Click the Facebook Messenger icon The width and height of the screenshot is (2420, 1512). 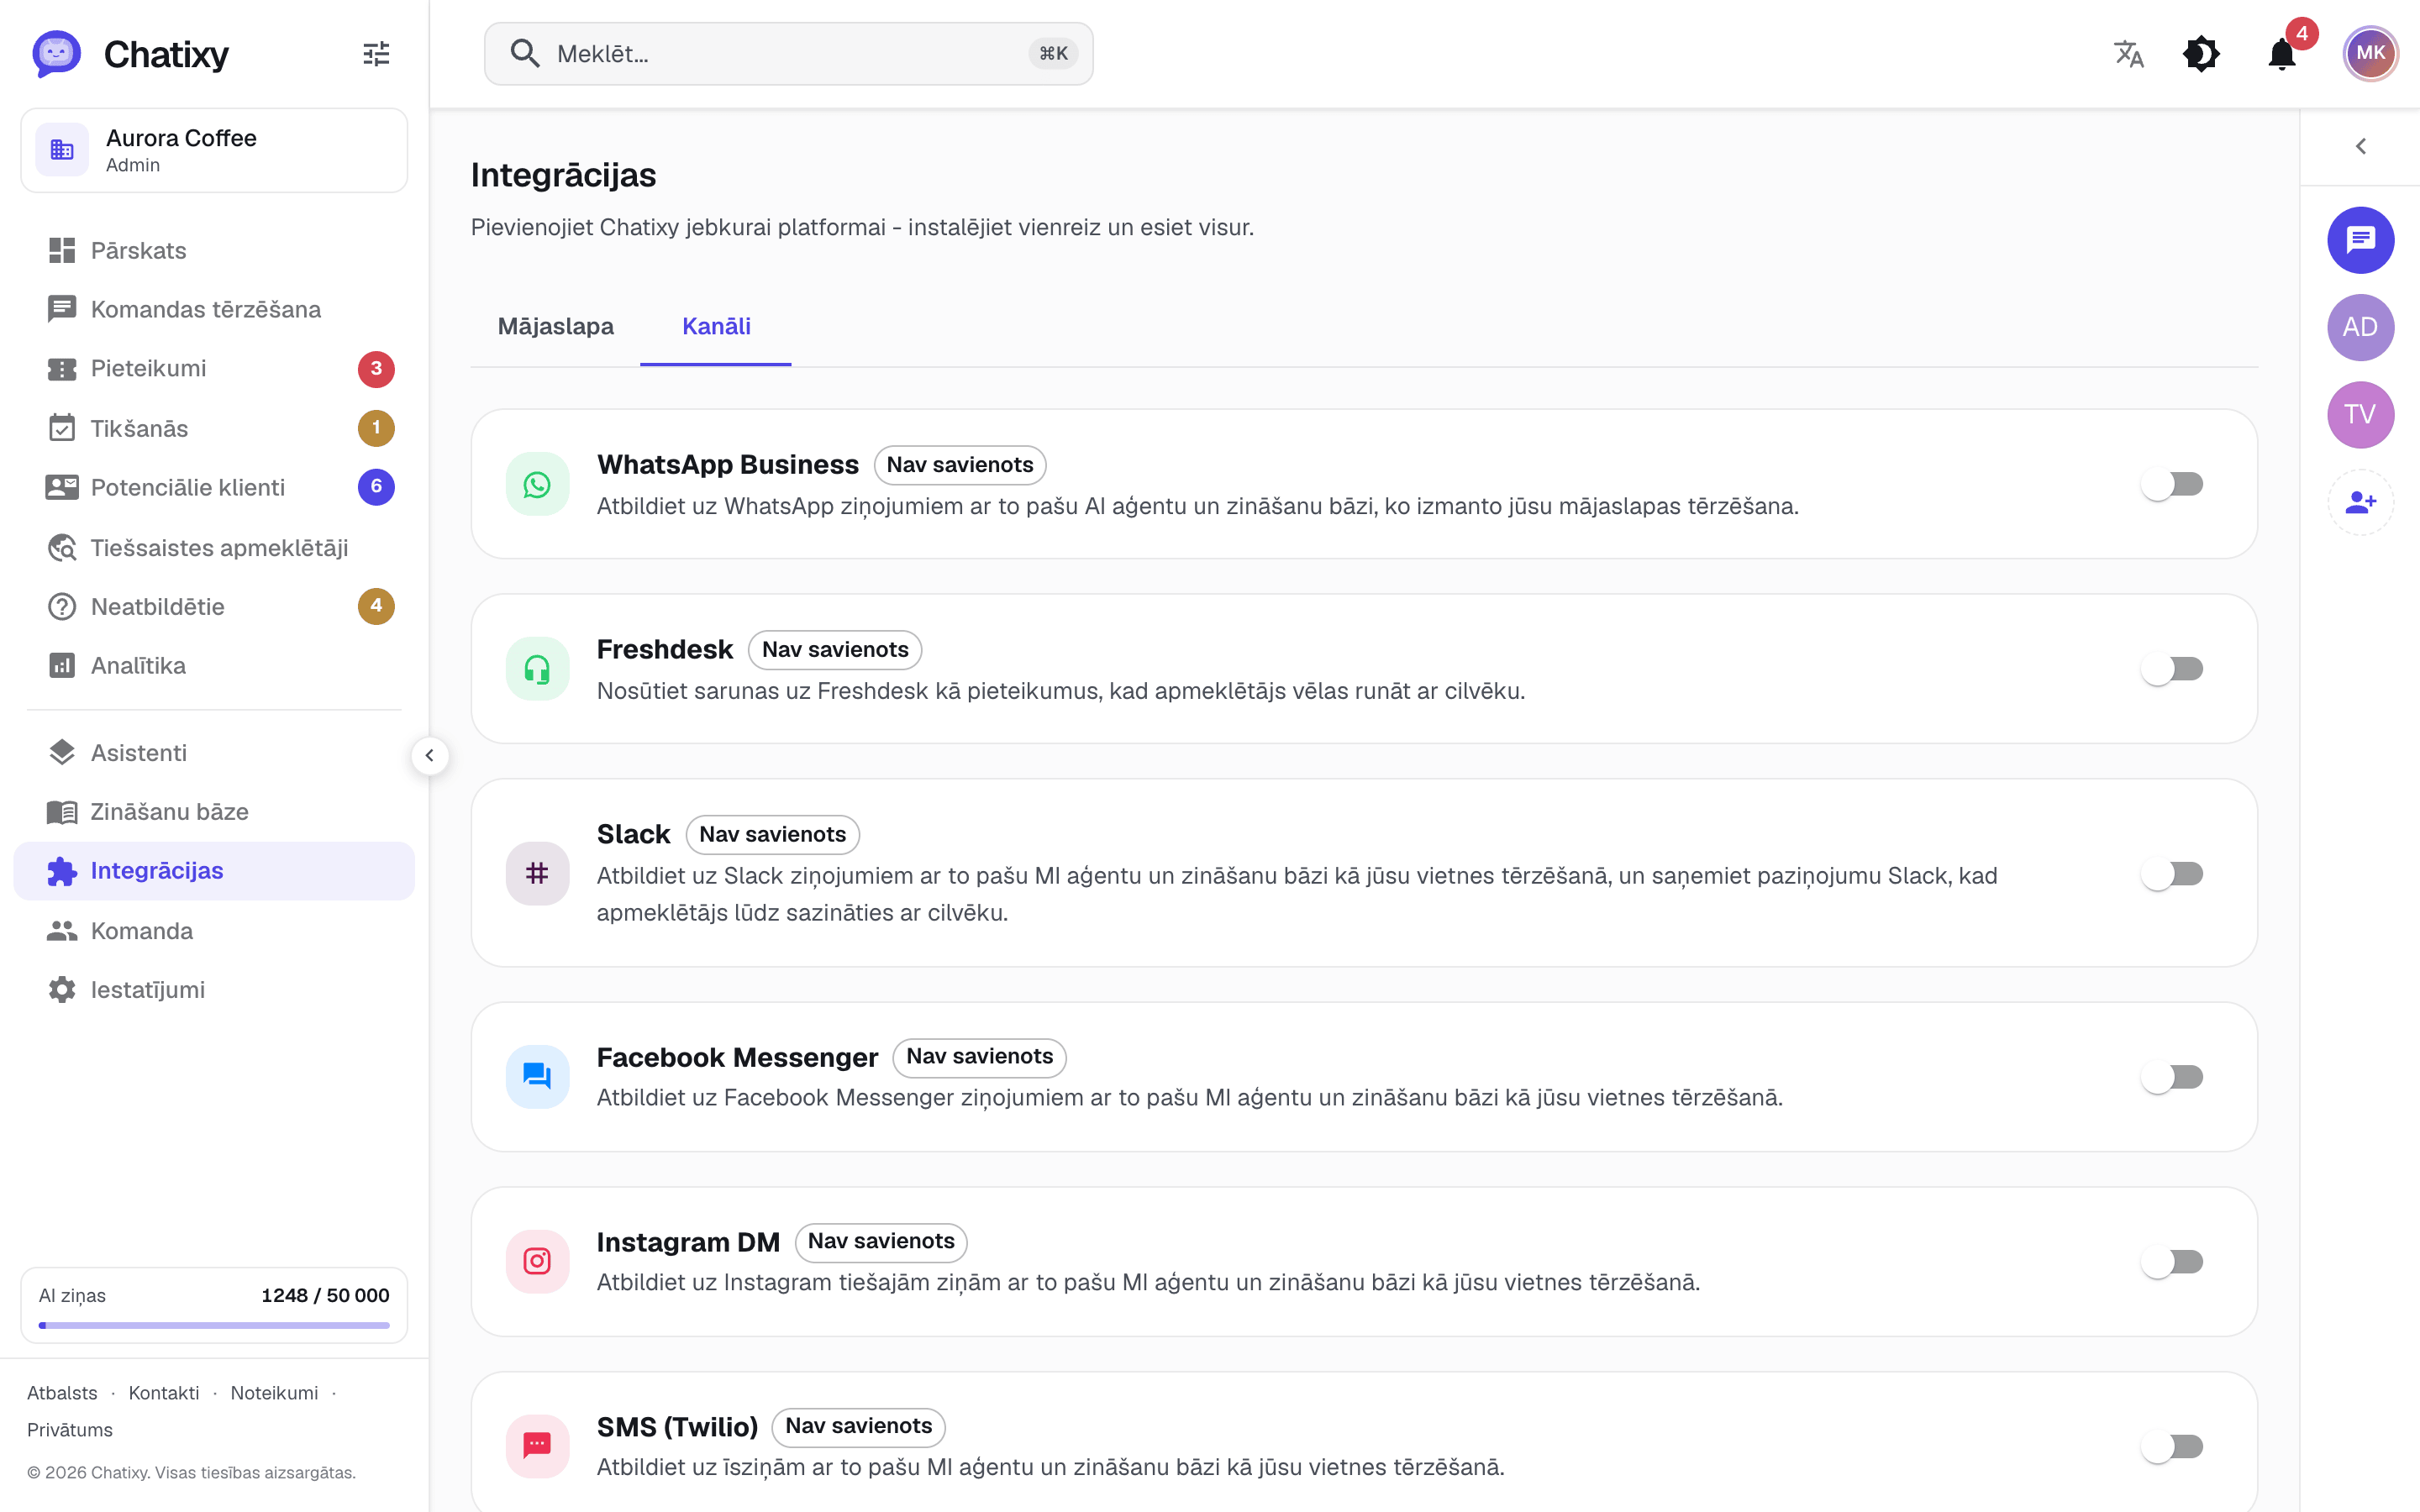[x=537, y=1077]
